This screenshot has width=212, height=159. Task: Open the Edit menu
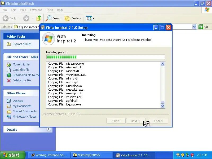(13, 10)
